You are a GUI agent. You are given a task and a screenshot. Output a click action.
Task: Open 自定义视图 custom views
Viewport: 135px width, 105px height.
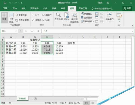(22, 20)
